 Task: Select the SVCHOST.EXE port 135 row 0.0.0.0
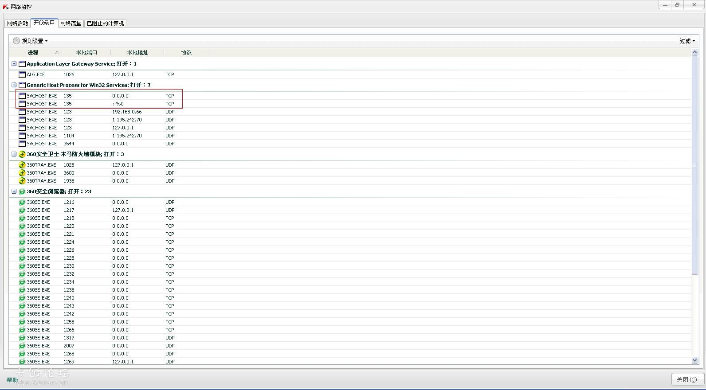(x=350, y=96)
